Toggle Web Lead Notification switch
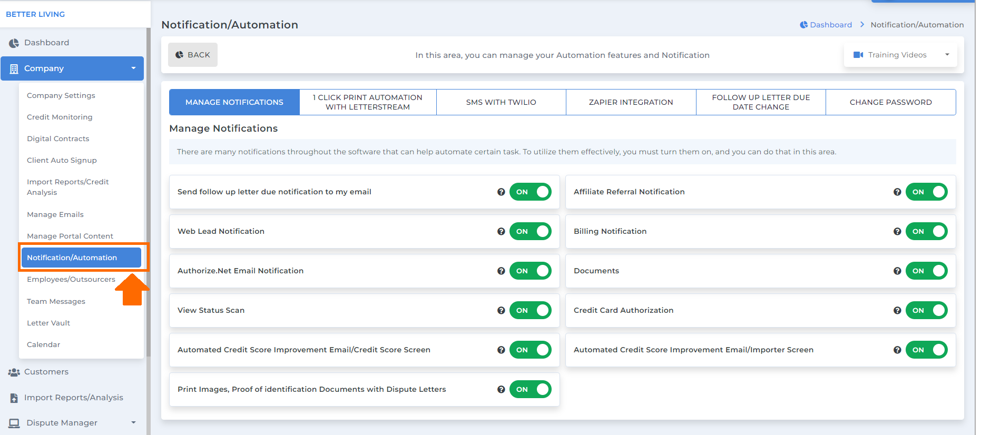 pos(530,231)
